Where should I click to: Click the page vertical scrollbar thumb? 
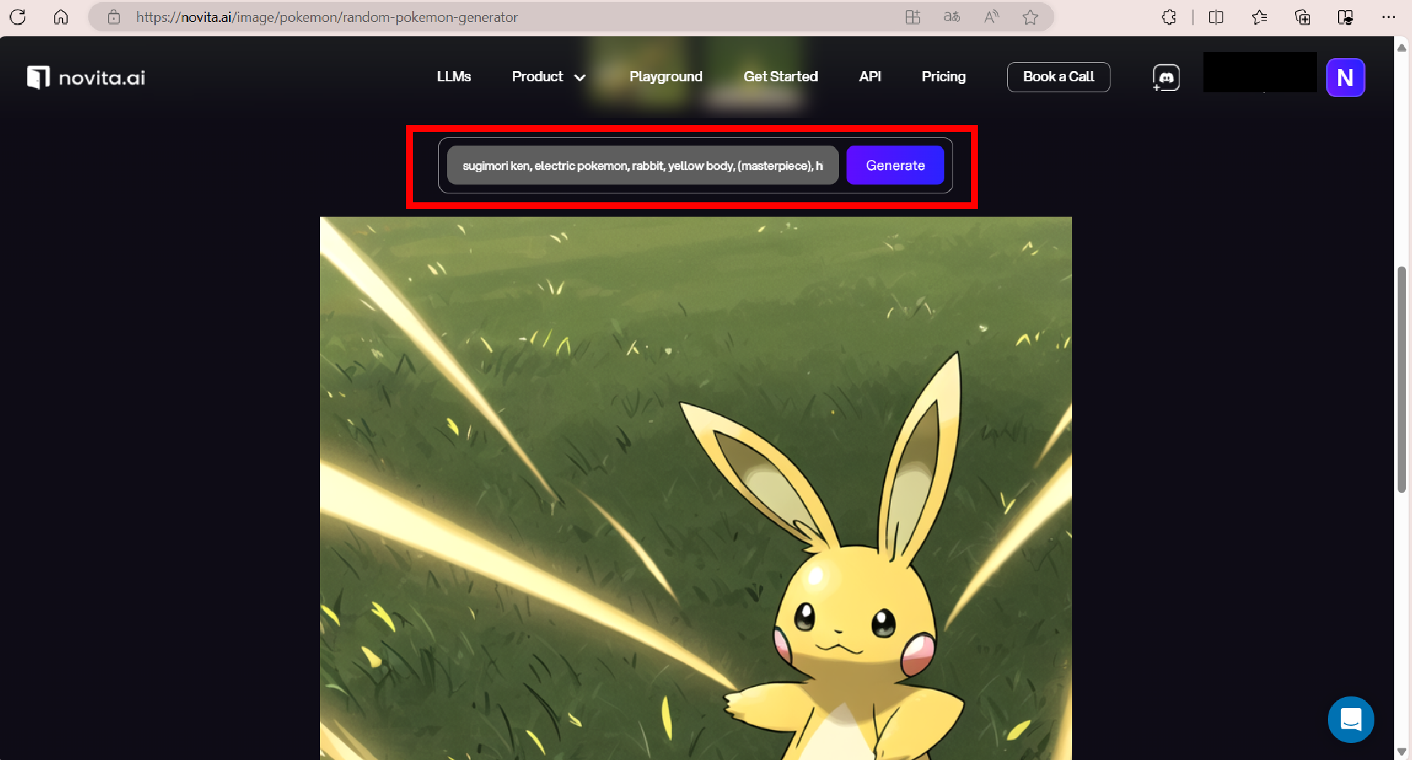(x=1401, y=379)
